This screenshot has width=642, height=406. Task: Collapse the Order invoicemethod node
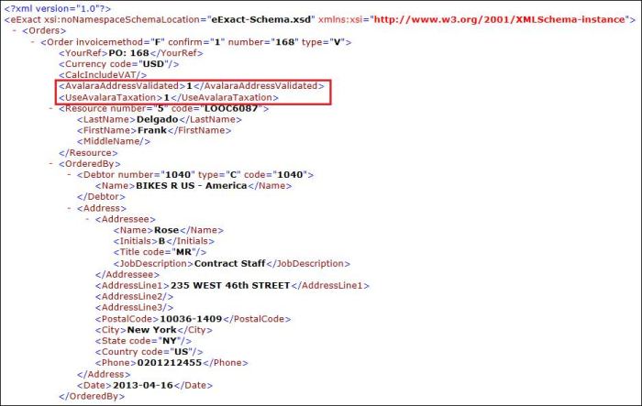tap(33, 42)
